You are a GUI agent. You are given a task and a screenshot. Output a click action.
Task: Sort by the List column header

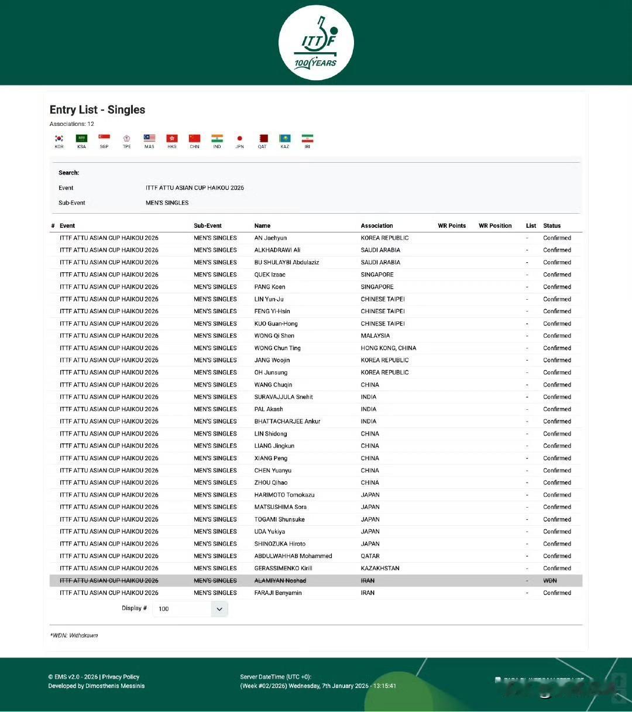(x=531, y=225)
